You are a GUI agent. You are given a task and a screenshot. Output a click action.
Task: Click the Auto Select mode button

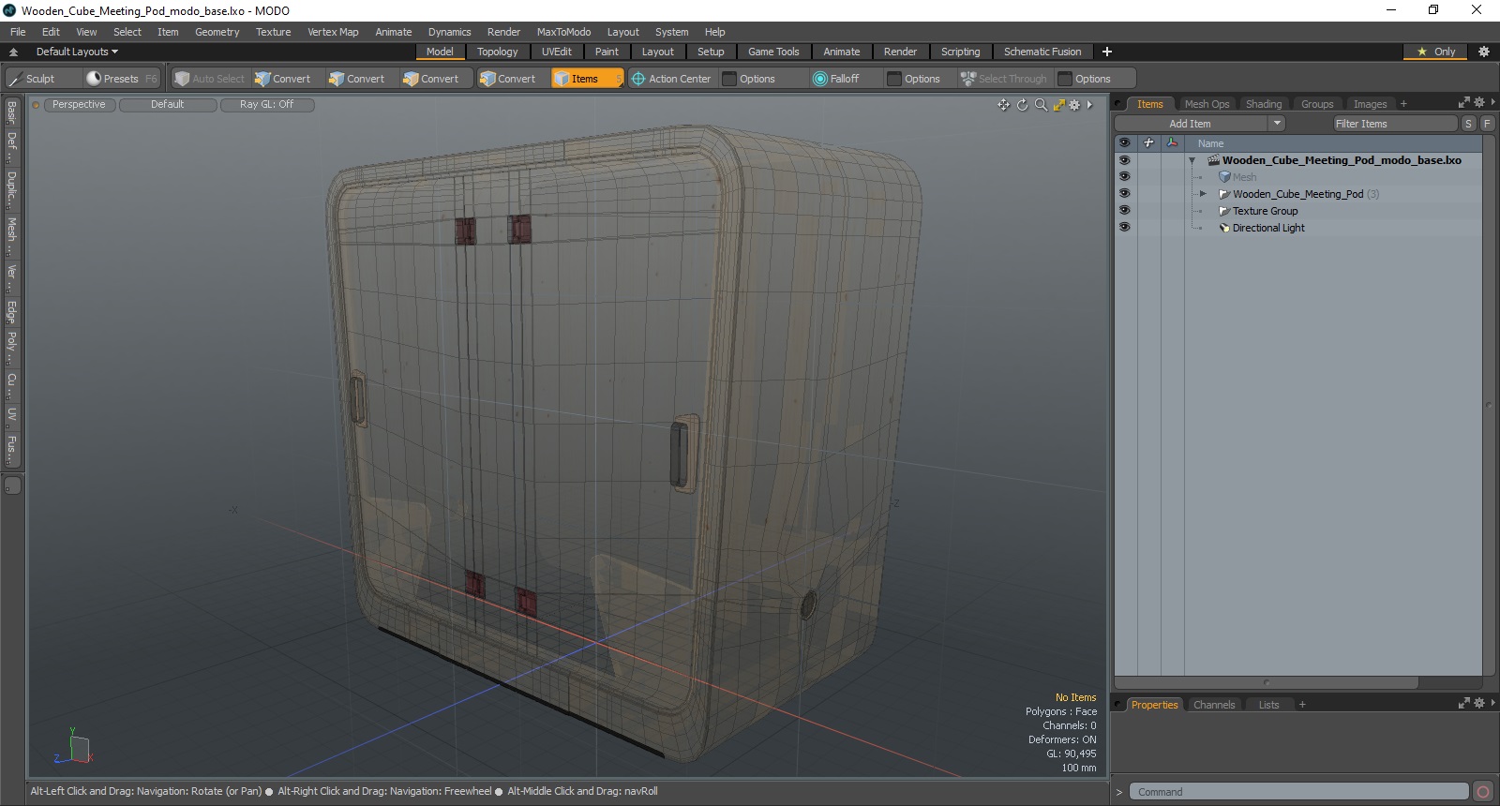(210, 79)
